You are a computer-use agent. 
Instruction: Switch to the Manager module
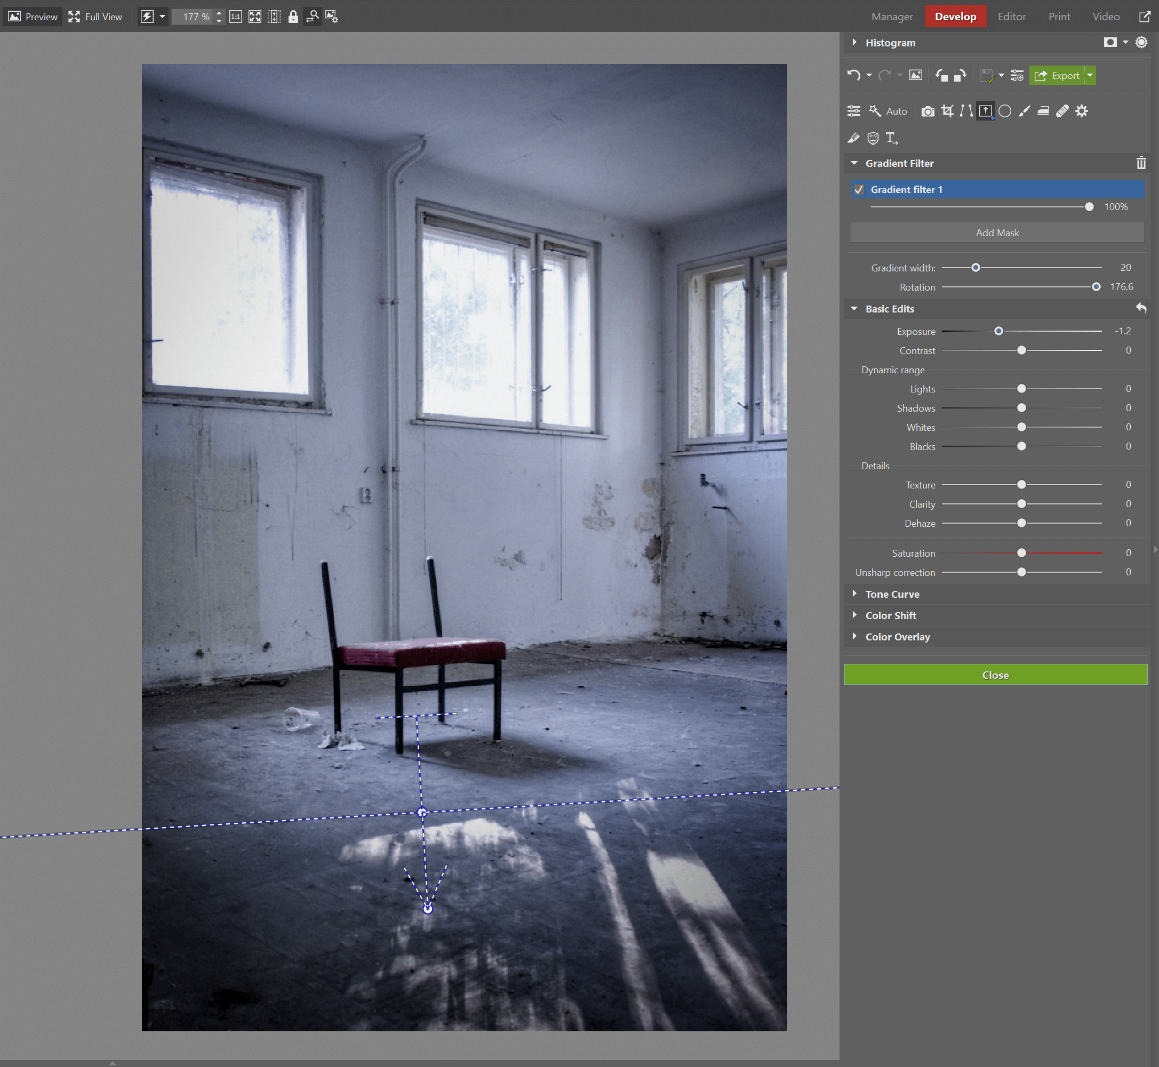(x=892, y=16)
